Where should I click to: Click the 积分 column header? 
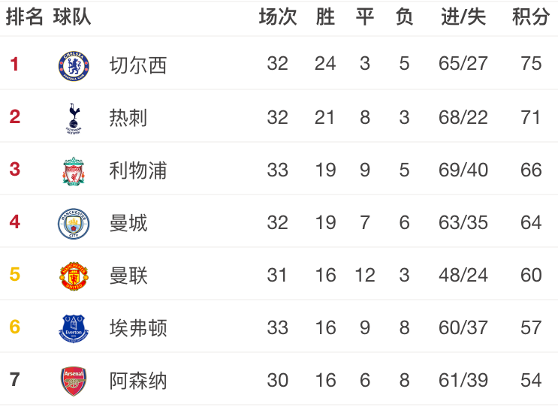click(531, 17)
